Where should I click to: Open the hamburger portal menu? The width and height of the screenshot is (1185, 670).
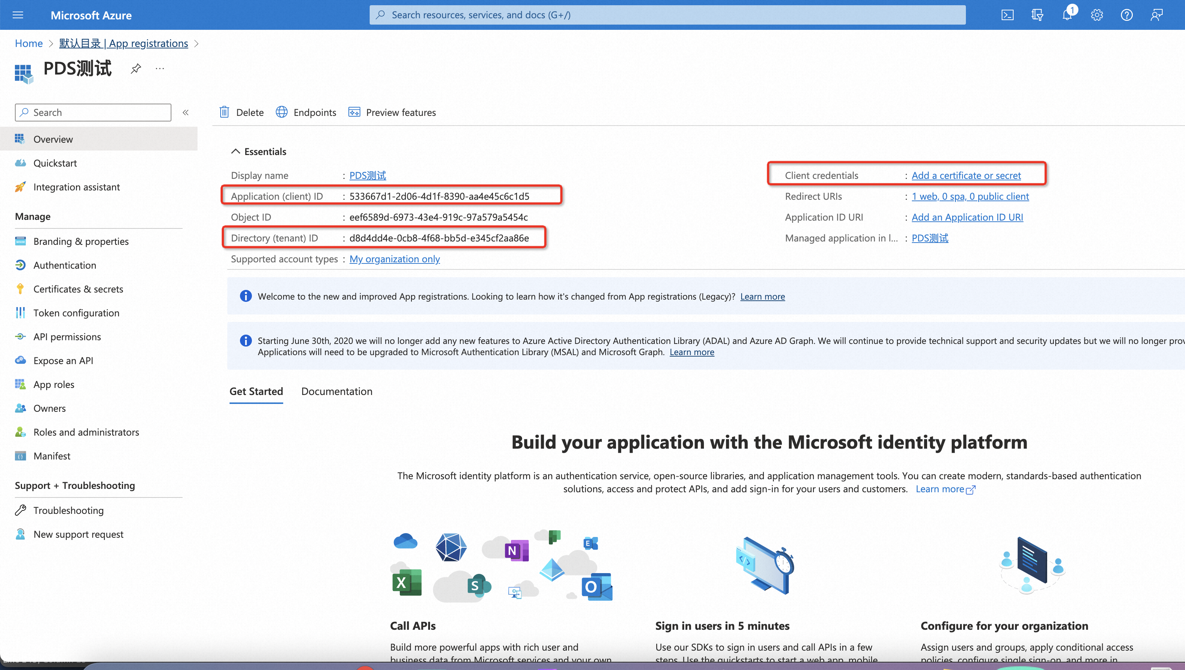tap(18, 15)
